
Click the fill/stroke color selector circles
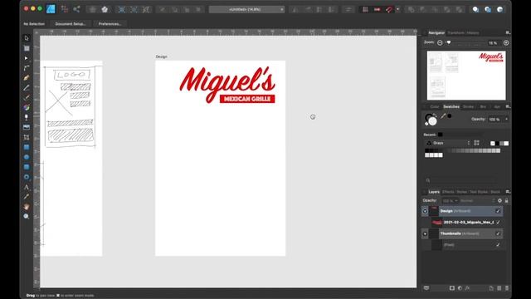click(x=431, y=120)
